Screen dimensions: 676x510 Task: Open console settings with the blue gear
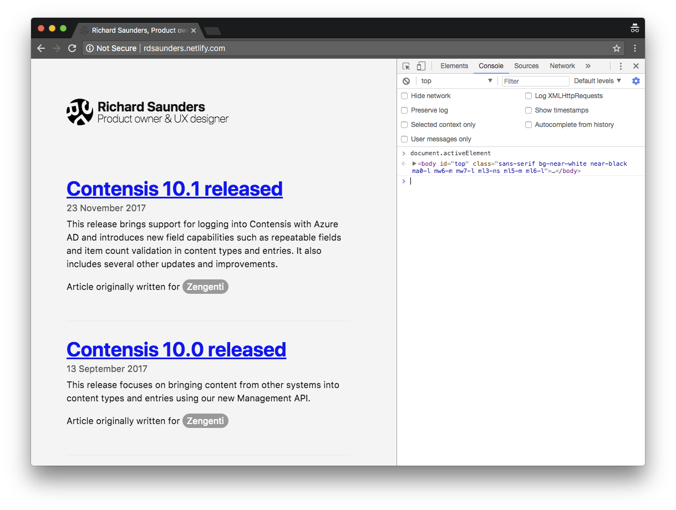click(x=636, y=81)
